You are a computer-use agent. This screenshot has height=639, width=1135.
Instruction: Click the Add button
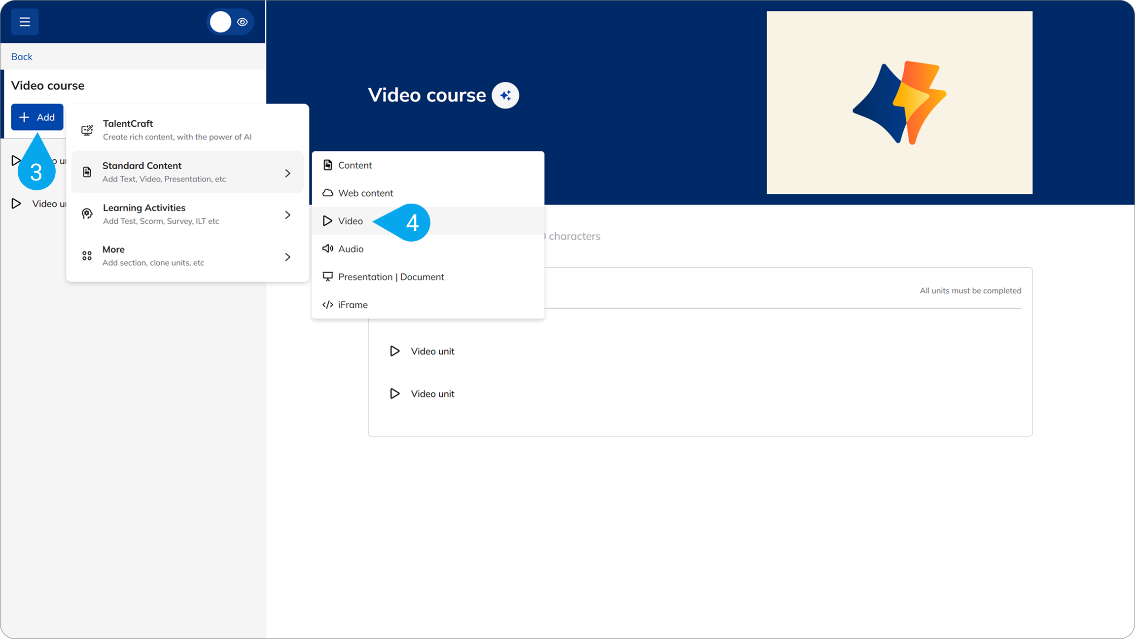coord(37,117)
